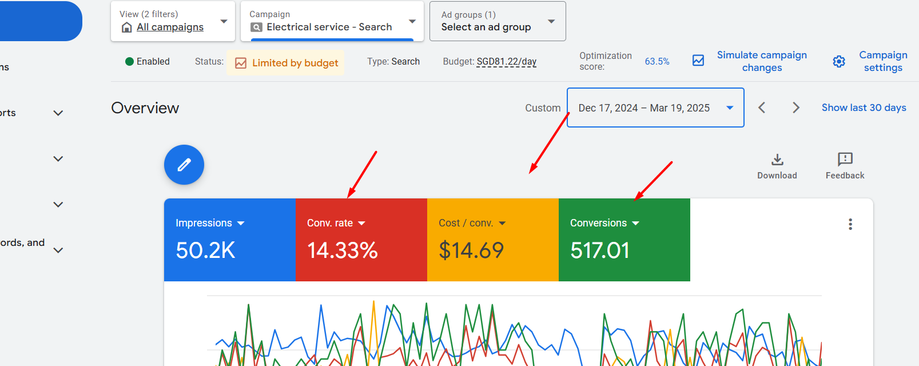Open the custom date range picker

click(x=655, y=108)
